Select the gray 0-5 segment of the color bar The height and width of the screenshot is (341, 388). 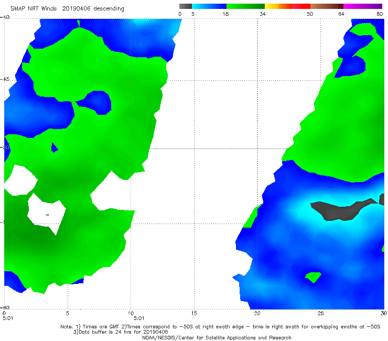coord(185,6)
